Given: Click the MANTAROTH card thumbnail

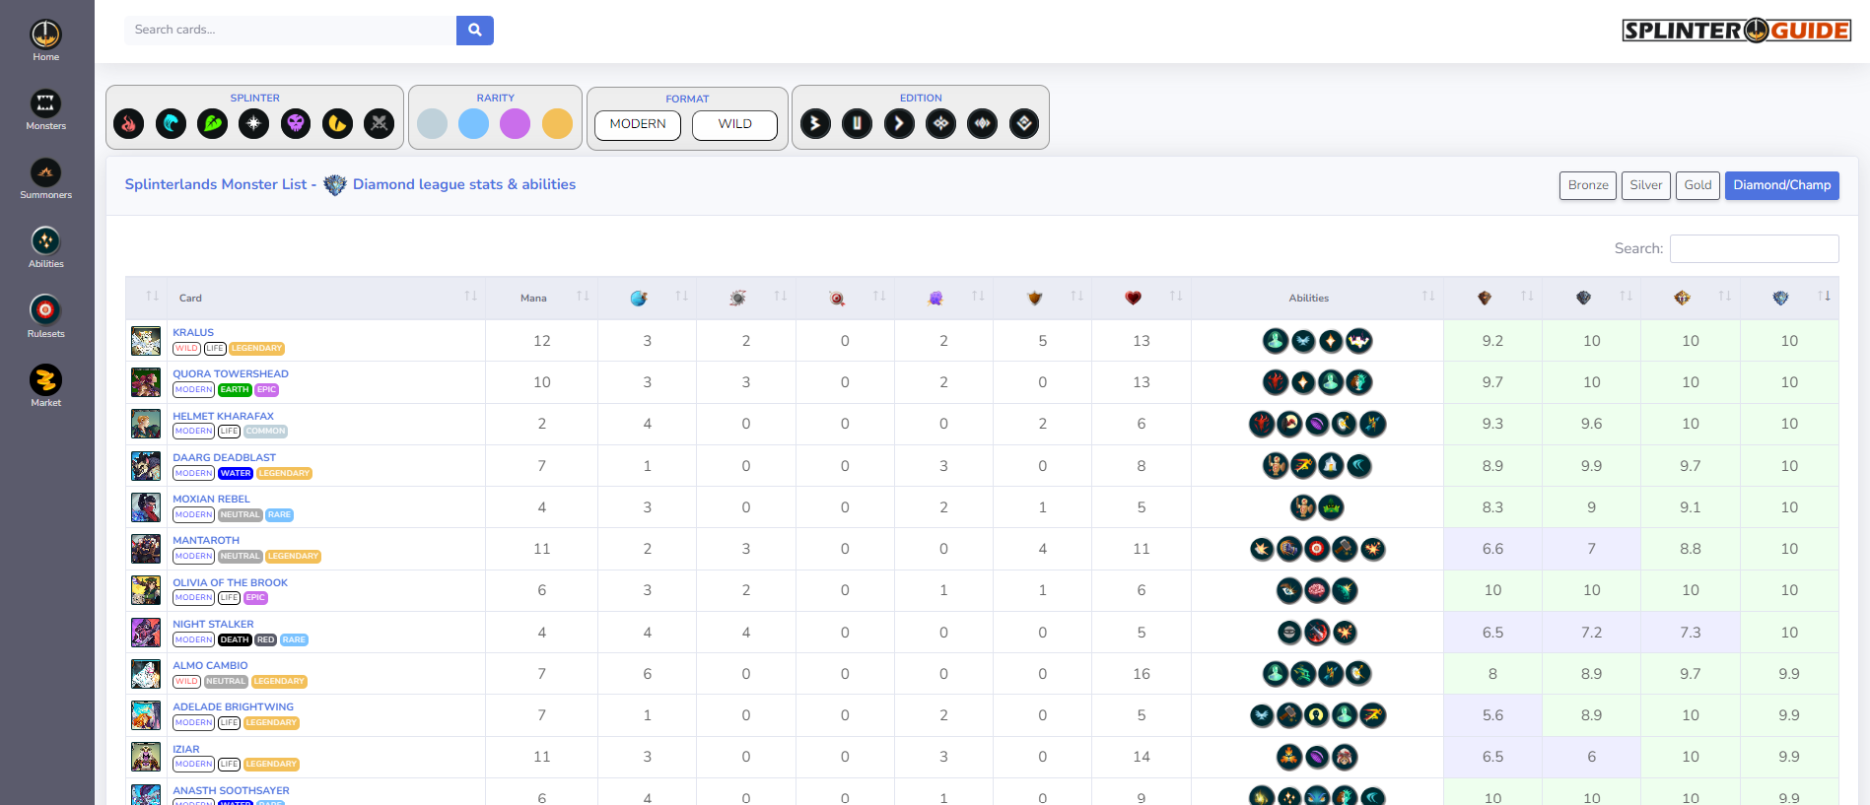Looking at the screenshot, I should pos(146,549).
